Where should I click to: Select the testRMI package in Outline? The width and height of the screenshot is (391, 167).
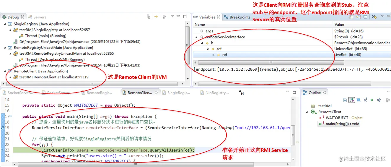tap(321, 106)
